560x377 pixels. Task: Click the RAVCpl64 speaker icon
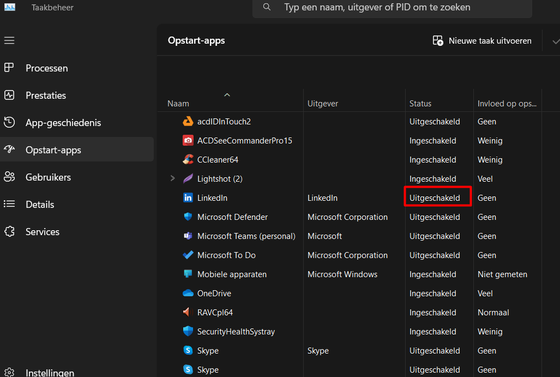(x=188, y=313)
